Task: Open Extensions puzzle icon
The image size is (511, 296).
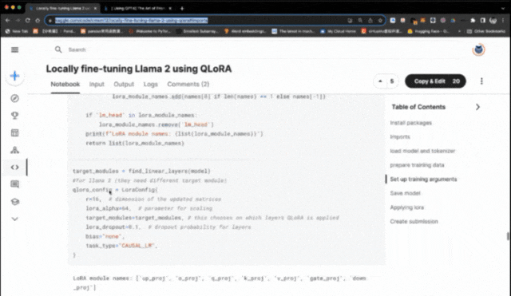Action: (473, 20)
